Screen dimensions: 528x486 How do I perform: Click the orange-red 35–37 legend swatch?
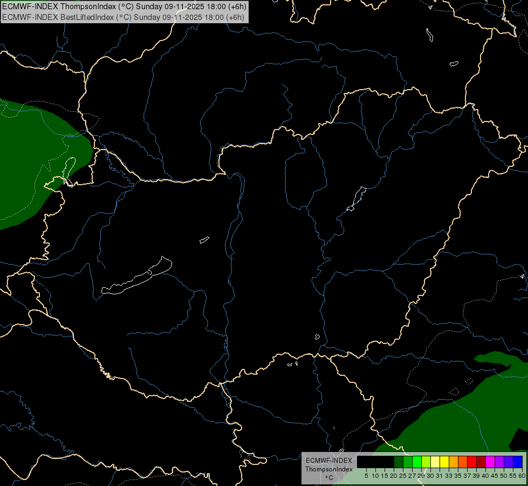pos(463,462)
